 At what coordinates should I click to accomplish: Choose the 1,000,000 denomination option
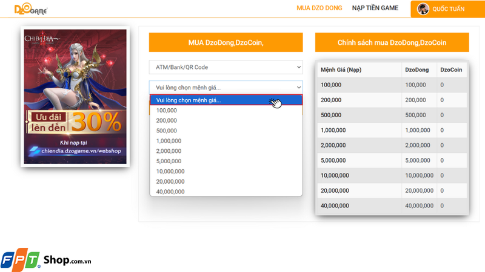[226, 141]
